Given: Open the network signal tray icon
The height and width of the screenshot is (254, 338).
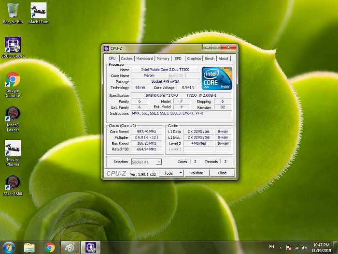Looking at the screenshot, I should pos(296,248).
